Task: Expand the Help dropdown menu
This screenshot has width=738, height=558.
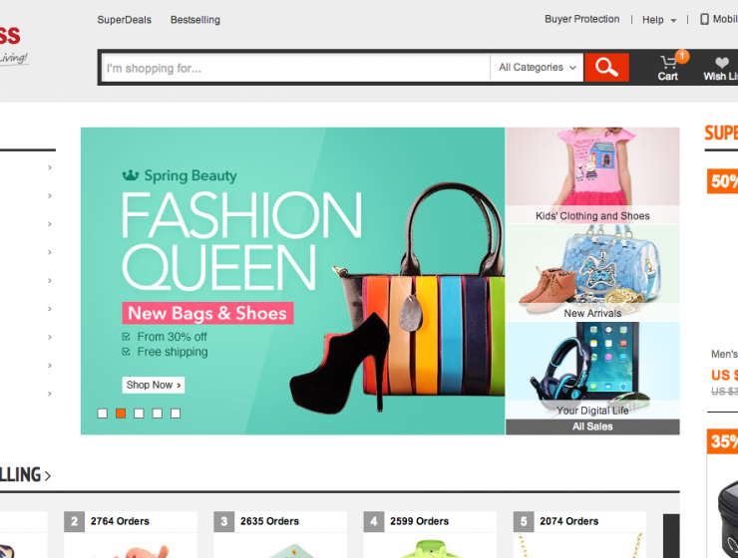Action: (x=659, y=20)
